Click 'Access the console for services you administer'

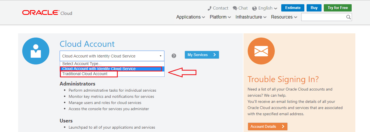(x=109, y=109)
